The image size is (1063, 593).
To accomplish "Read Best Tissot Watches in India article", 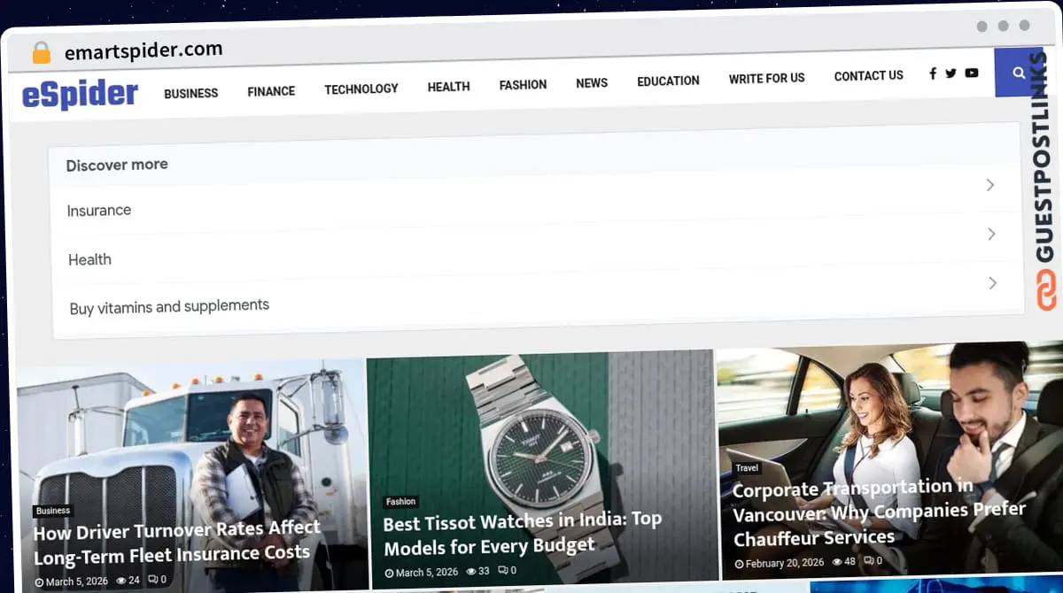I will 523,534.
